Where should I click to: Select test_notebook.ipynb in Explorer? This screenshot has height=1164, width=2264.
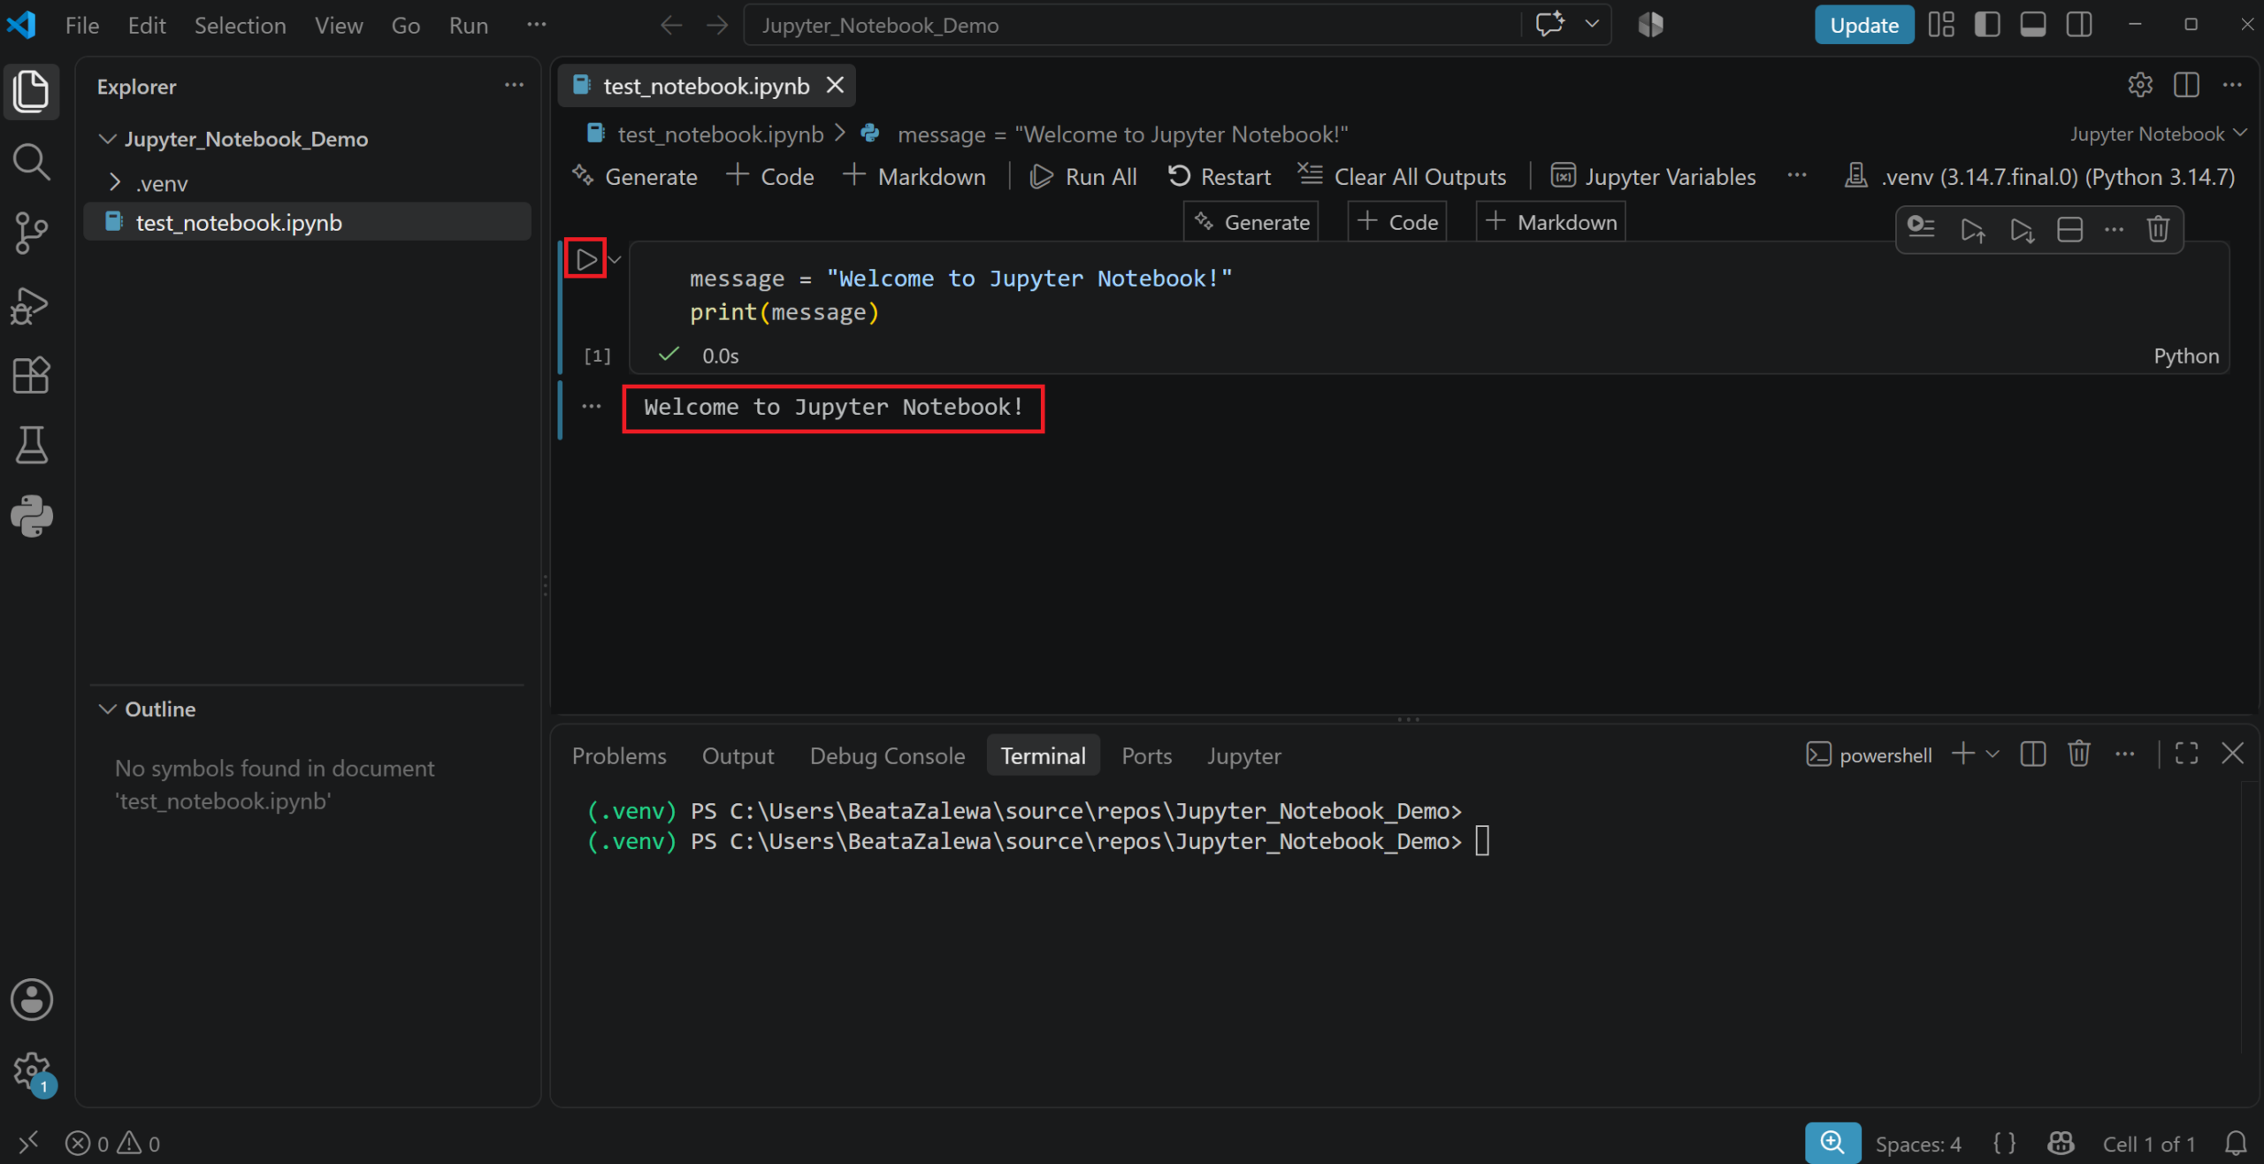click(x=307, y=222)
